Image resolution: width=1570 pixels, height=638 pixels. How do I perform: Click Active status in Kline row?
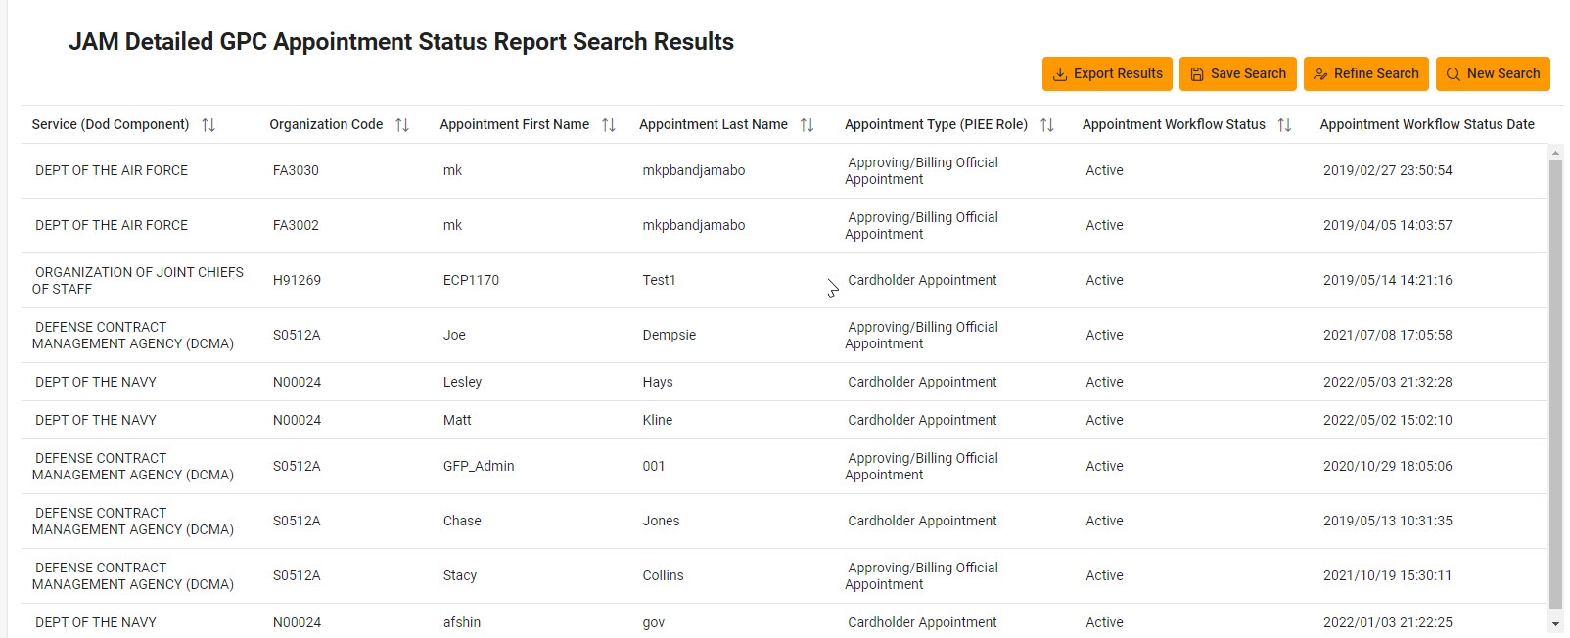(x=1104, y=420)
